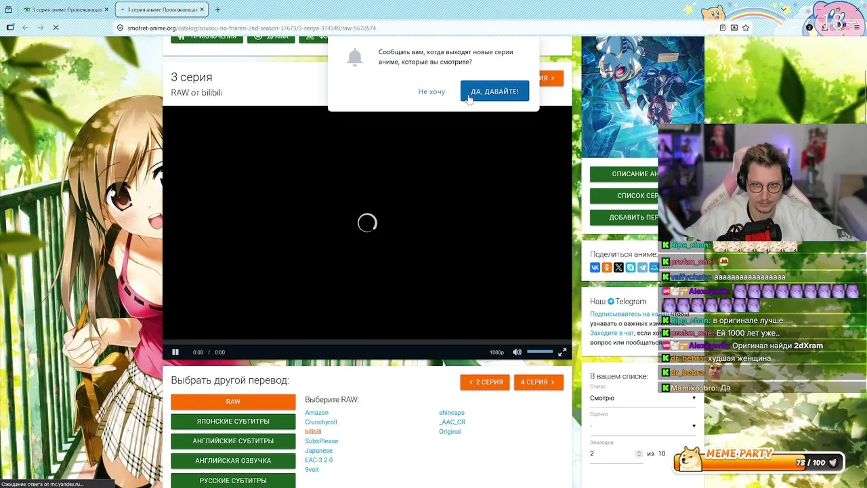This screenshot has height=488, width=867.
Task: Share anime via Odnoklassniki icon
Action: [x=607, y=268]
